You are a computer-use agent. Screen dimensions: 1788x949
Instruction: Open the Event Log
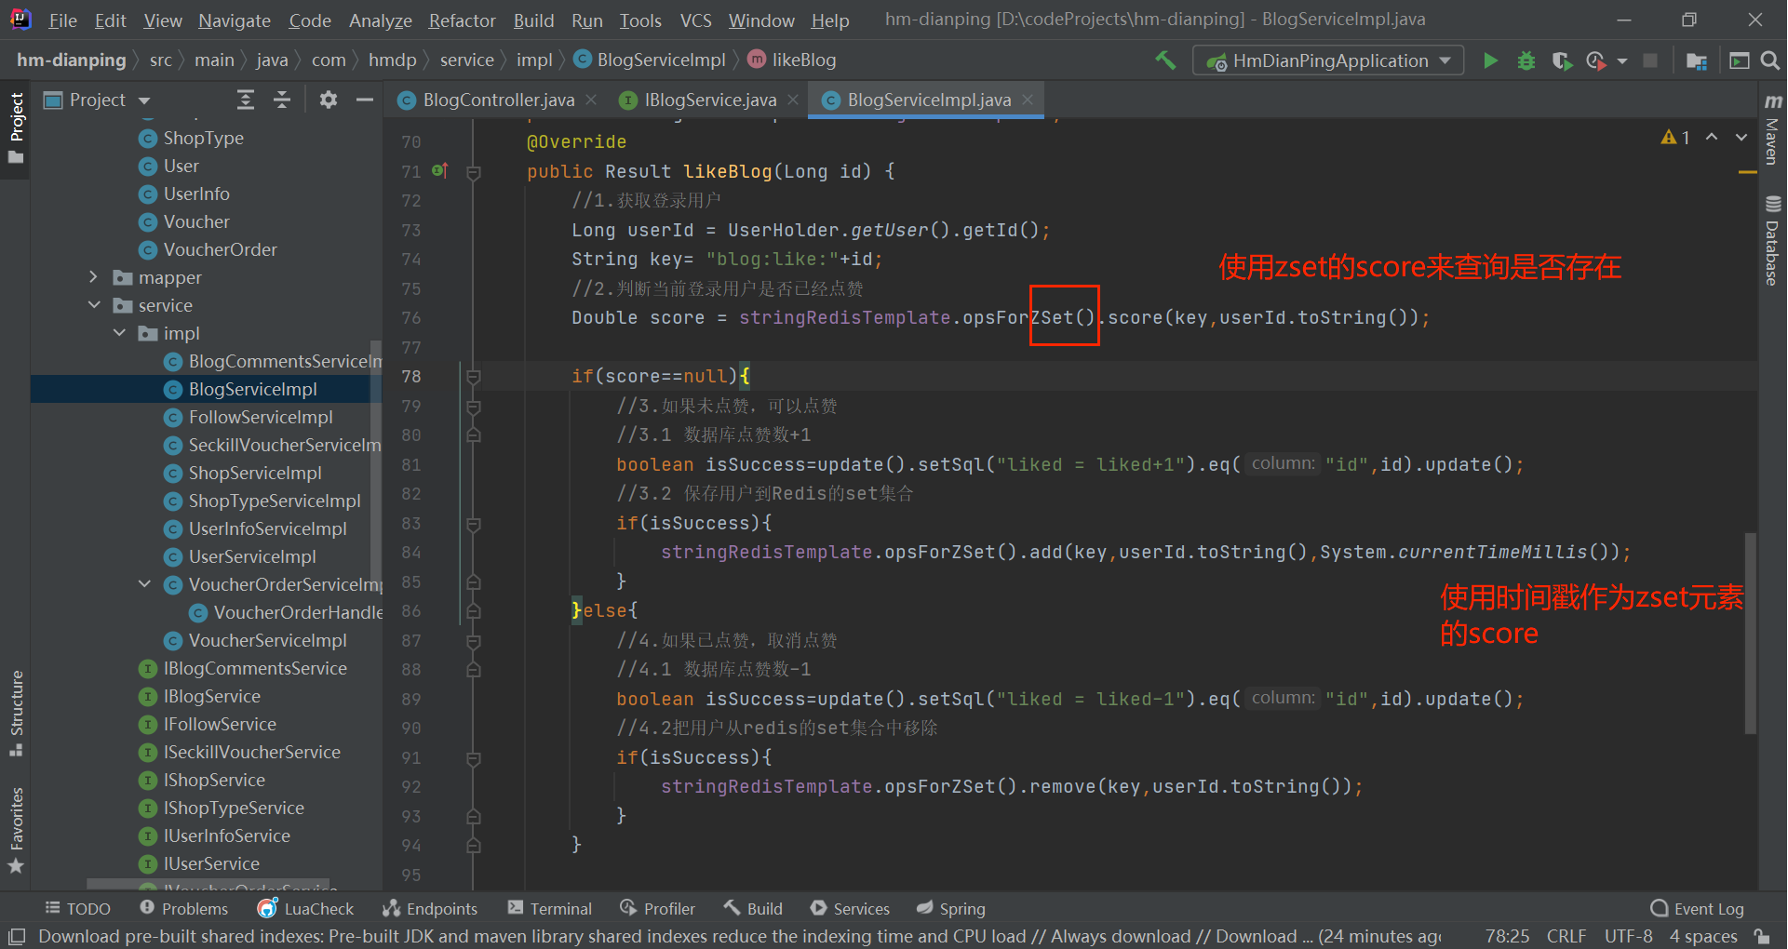(1697, 909)
